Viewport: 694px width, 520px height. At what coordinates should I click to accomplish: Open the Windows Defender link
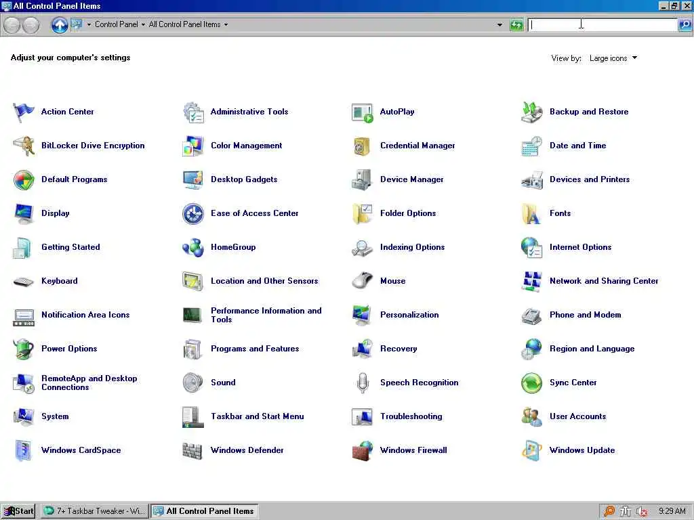click(x=247, y=450)
